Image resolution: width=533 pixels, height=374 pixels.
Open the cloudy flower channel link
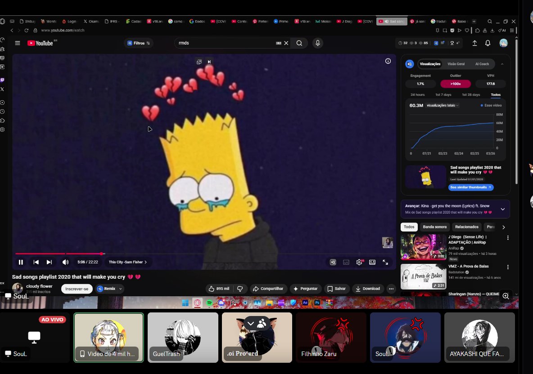(x=39, y=286)
